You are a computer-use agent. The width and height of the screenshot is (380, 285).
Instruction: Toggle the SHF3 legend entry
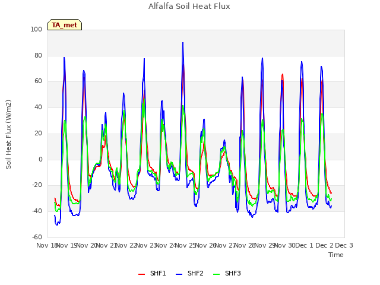click(227, 273)
